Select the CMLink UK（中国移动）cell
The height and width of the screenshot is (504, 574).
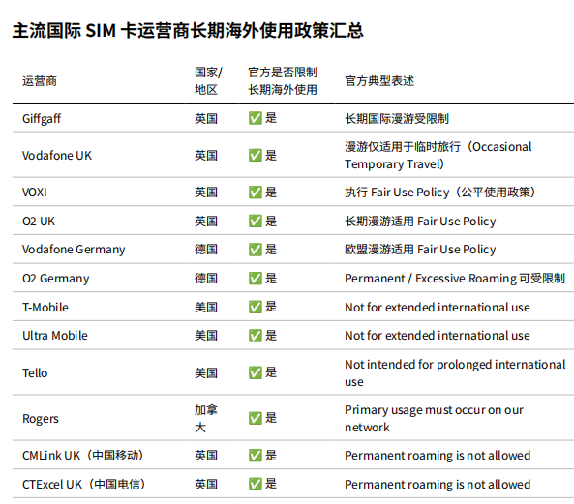83,456
